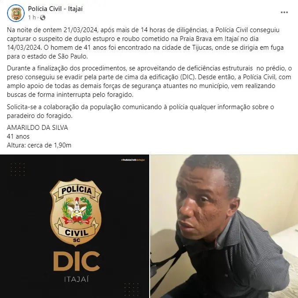
Task: Click the paragraph starting with Solicita-se a colaboração
Action: (x=140, y=111)
